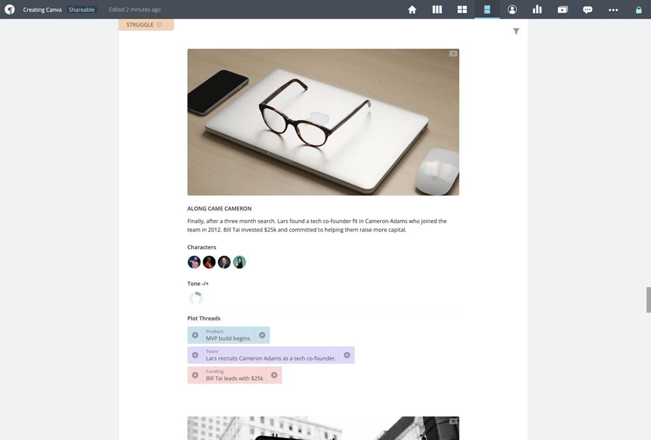Click the left arrow on the Team thread
Viewport: 651px width, 440px height.
(x=195, y=355)
